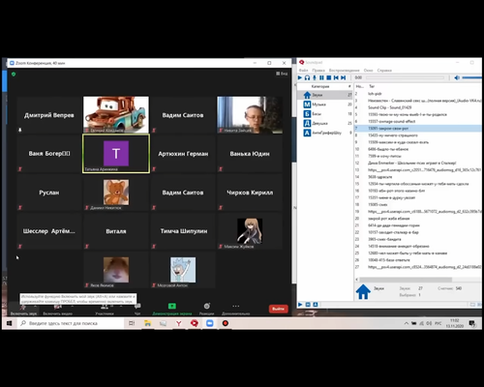This screenshot has height=387, width=484.
Task: Click the red Выйти leave button
Action: pos(278,309)
